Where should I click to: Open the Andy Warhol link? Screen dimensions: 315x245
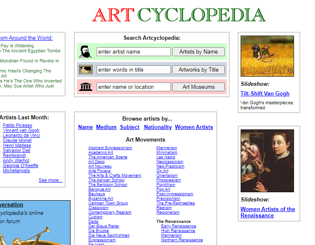coord(16,160)
